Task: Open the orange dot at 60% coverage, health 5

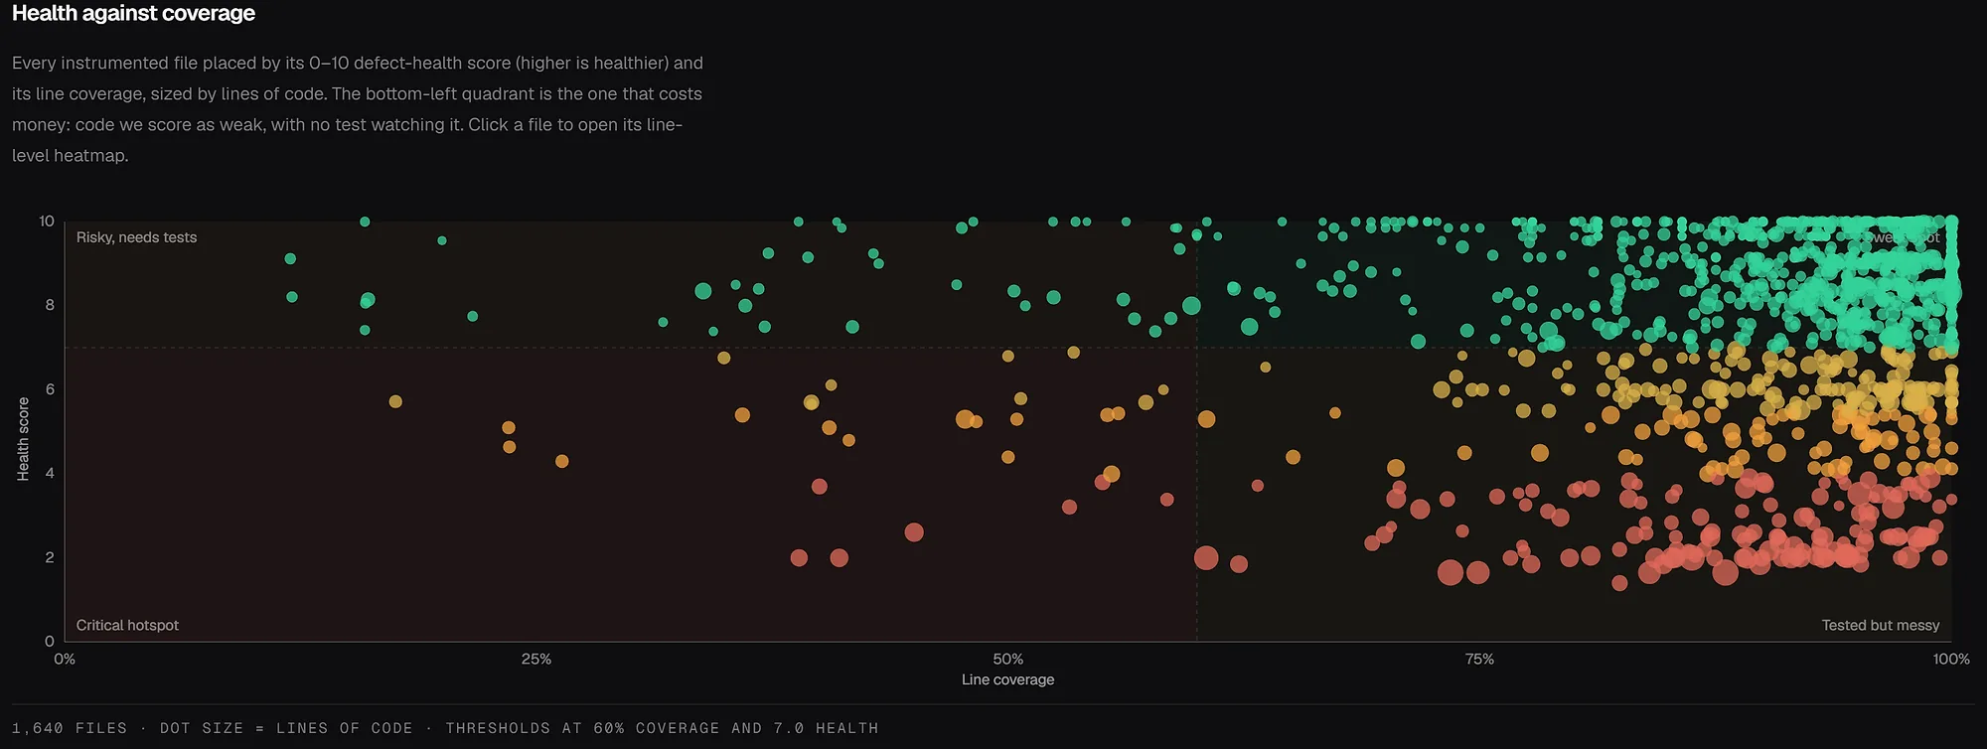Action: tap(1206, 419)
